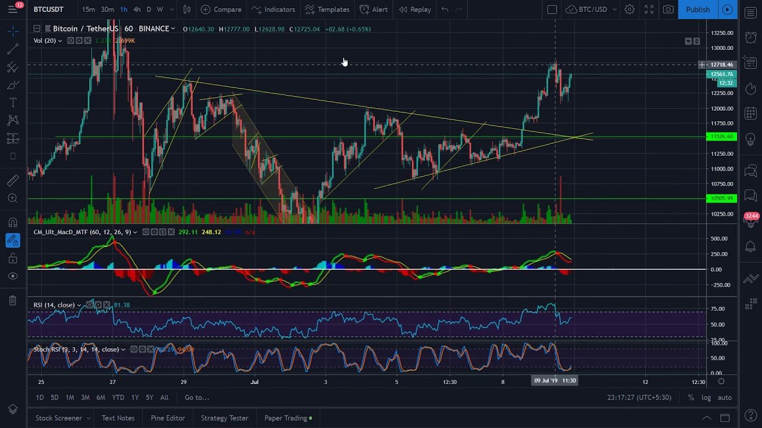This screenshot has height=428, width=762.
Task: Toggle magnet mode in left toolbar
Action: pos(13,222)
